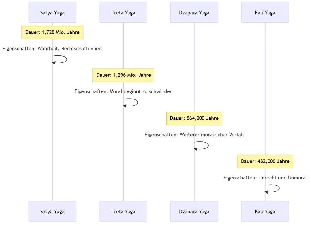Click the top Satya Yuga box

click(52, 12)
